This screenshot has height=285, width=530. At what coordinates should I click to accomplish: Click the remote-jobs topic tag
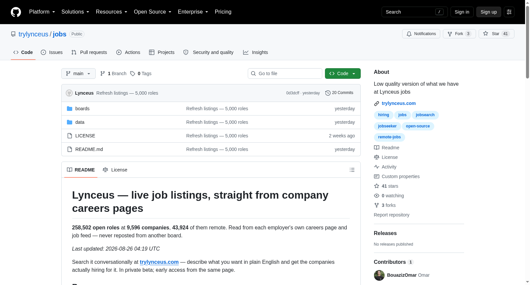click(390, 137)
